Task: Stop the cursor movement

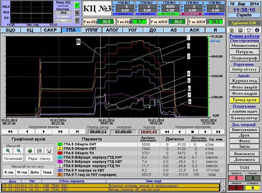Action: [192, 132]
